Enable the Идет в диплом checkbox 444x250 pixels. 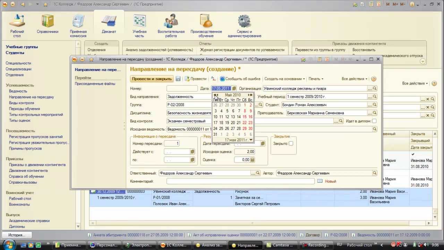click(374, 121)
